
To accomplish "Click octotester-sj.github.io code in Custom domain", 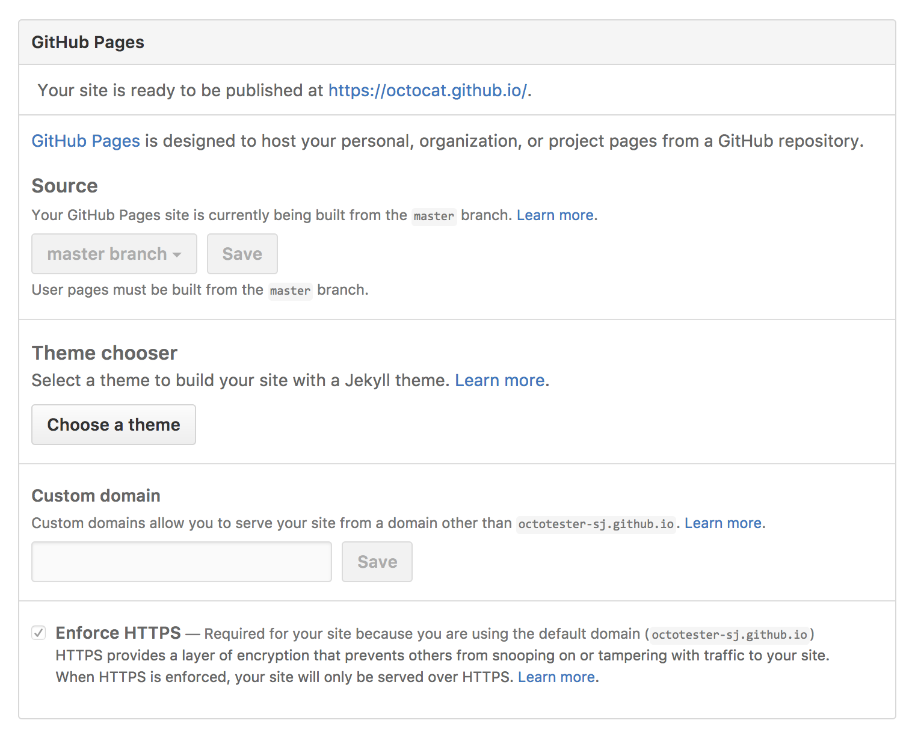I will pos(596,524).
